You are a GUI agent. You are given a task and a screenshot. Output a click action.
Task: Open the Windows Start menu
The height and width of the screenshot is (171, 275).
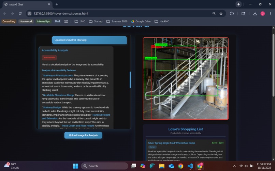[76, 166]
